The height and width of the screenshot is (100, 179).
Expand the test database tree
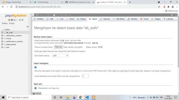(x=2, y=47)
